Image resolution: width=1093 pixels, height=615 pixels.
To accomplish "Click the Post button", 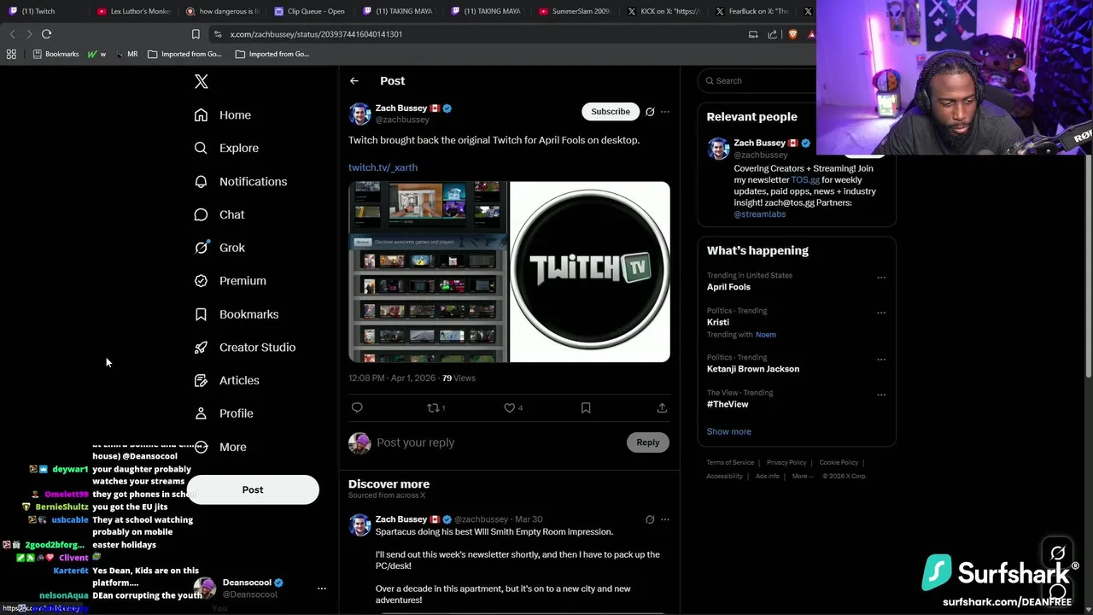I will [x=253, y=490].
